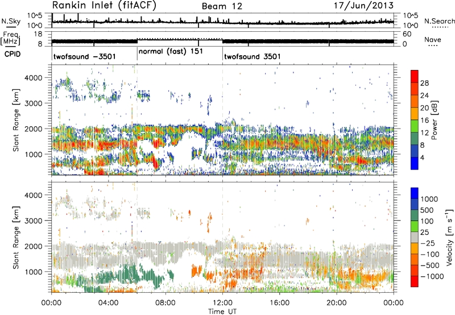
Task: Click the date '17/Jun/2013'
Action: 363,5
